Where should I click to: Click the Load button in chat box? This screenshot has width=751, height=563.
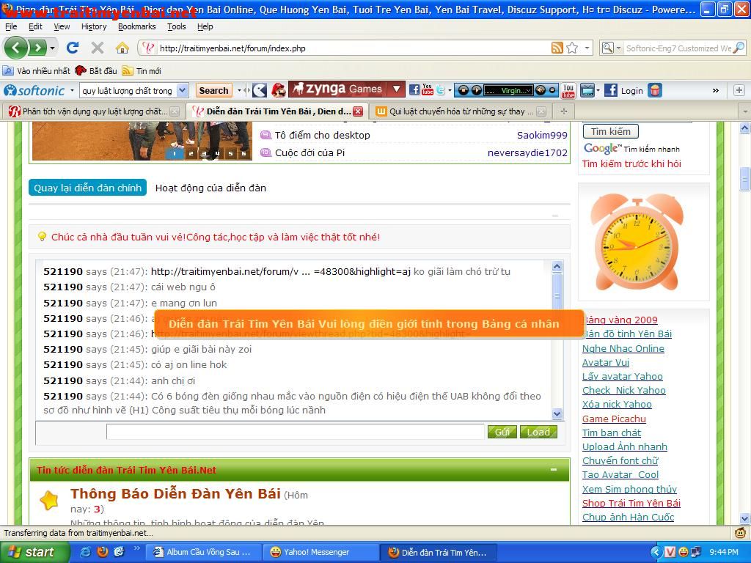click(538, 432)
